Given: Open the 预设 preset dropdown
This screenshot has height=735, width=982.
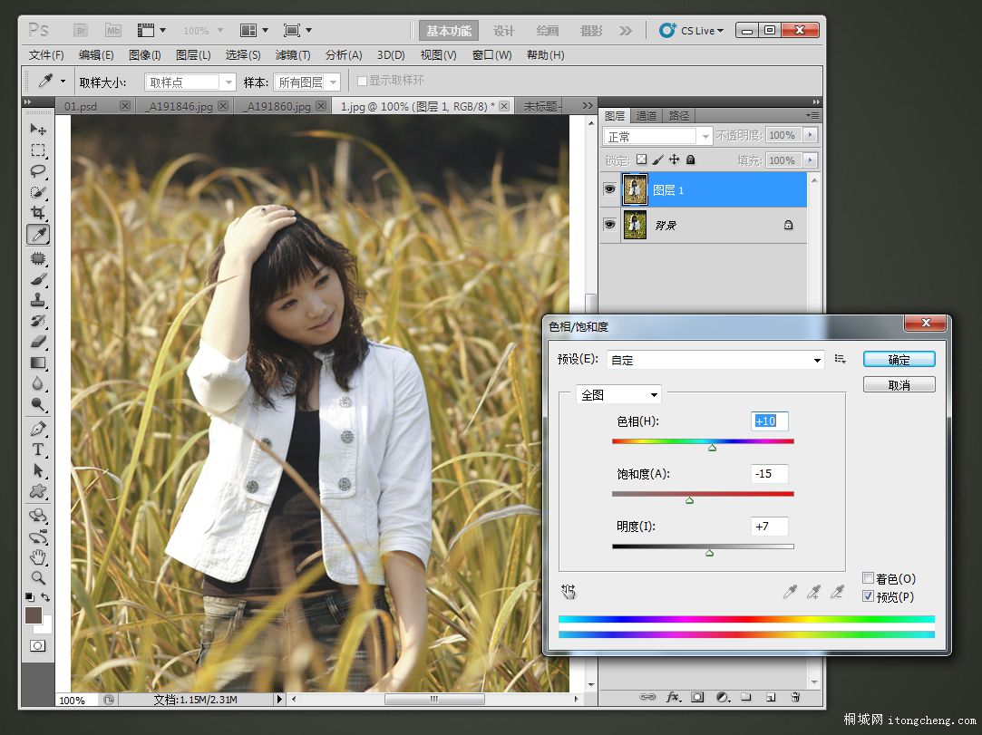Looking at the screenshot, I should coord(715,360).
